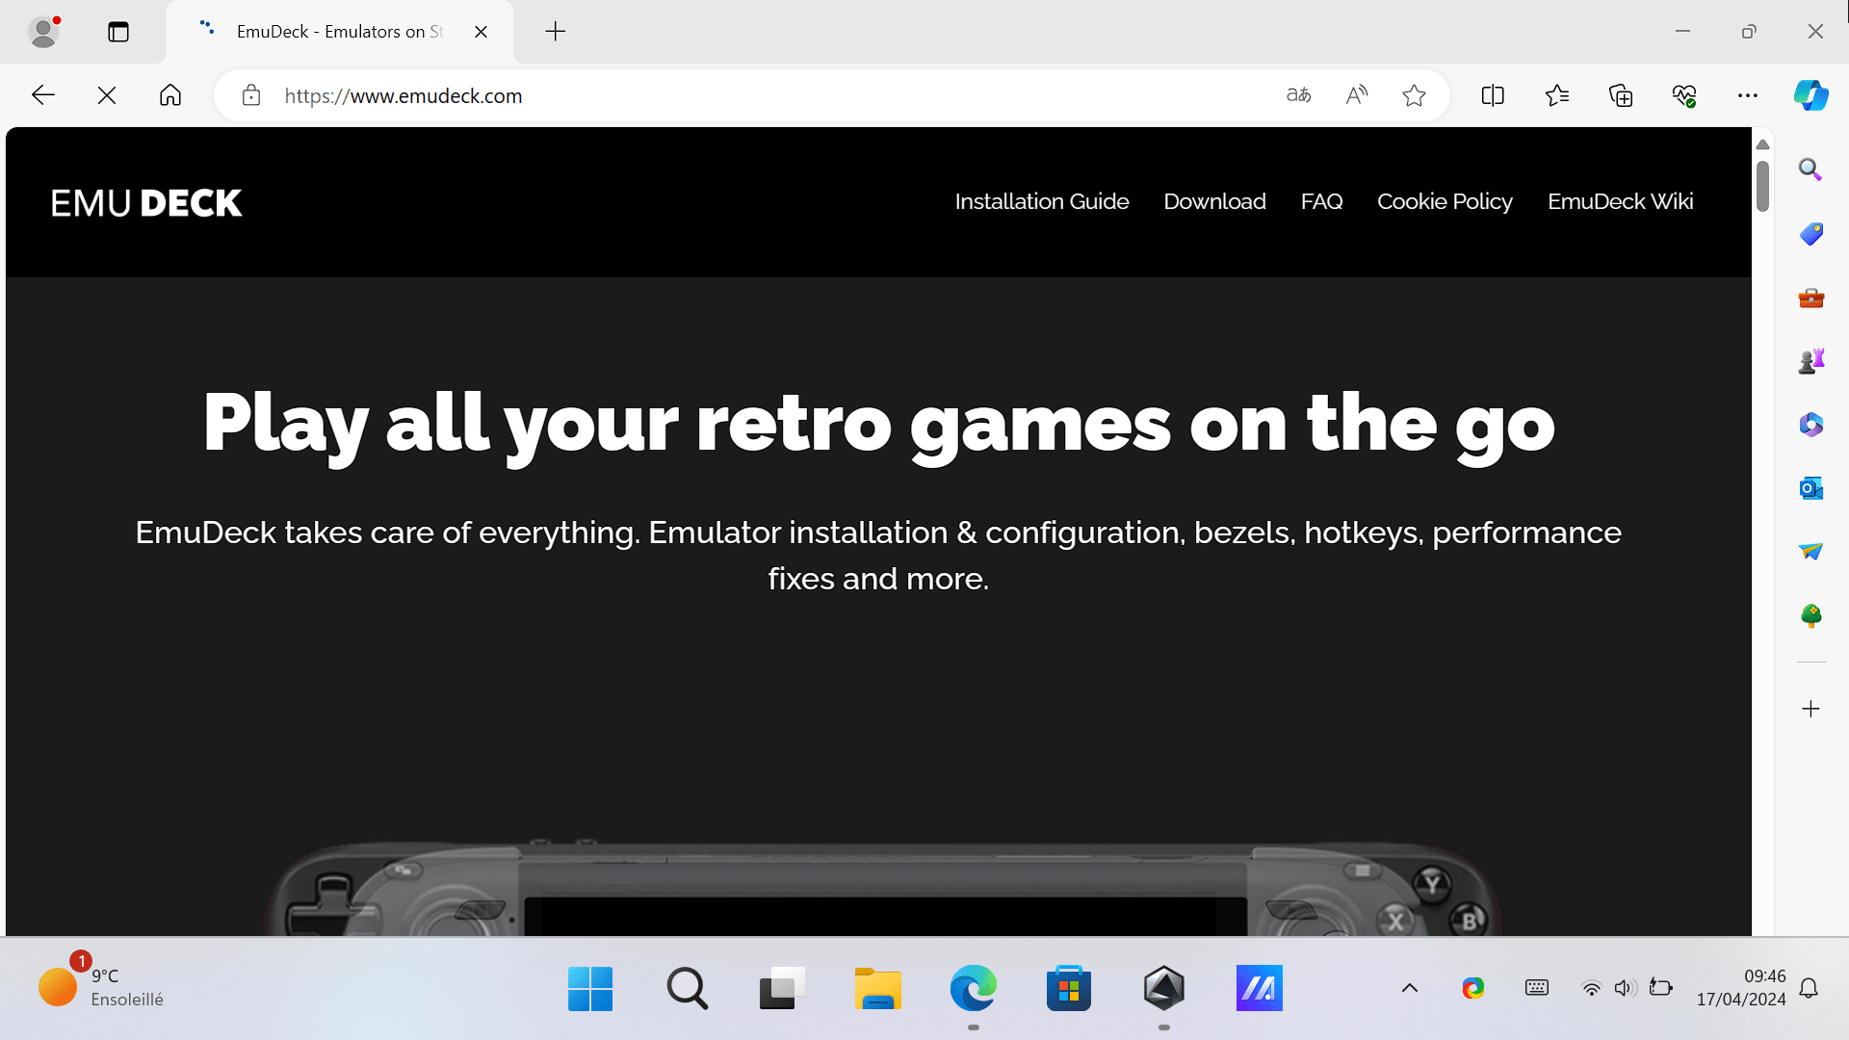The image size is (1849, 1040).
Task: Close the EmuDeck tab
Action: click(482, 32)
